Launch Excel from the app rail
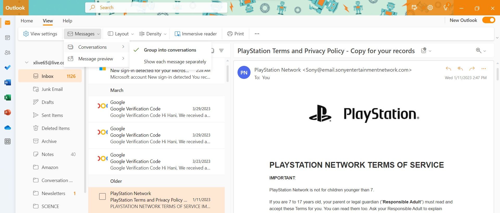This screenshot has width=500, height=213. (8, 97)
